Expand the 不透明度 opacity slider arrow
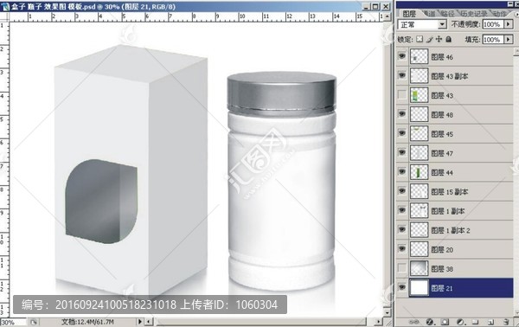This screenshot has height=327, width=519. pyautogui.click(x=509, y=24)
